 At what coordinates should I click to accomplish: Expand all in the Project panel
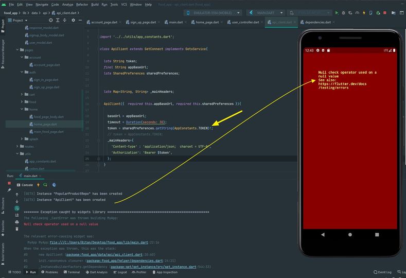pyautogui.click(x=58, y=20)
